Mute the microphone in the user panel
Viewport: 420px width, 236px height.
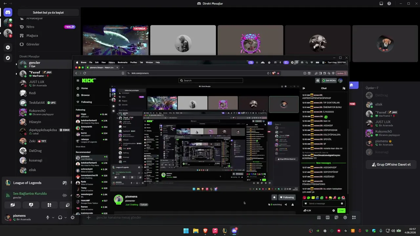coord(48,217)
